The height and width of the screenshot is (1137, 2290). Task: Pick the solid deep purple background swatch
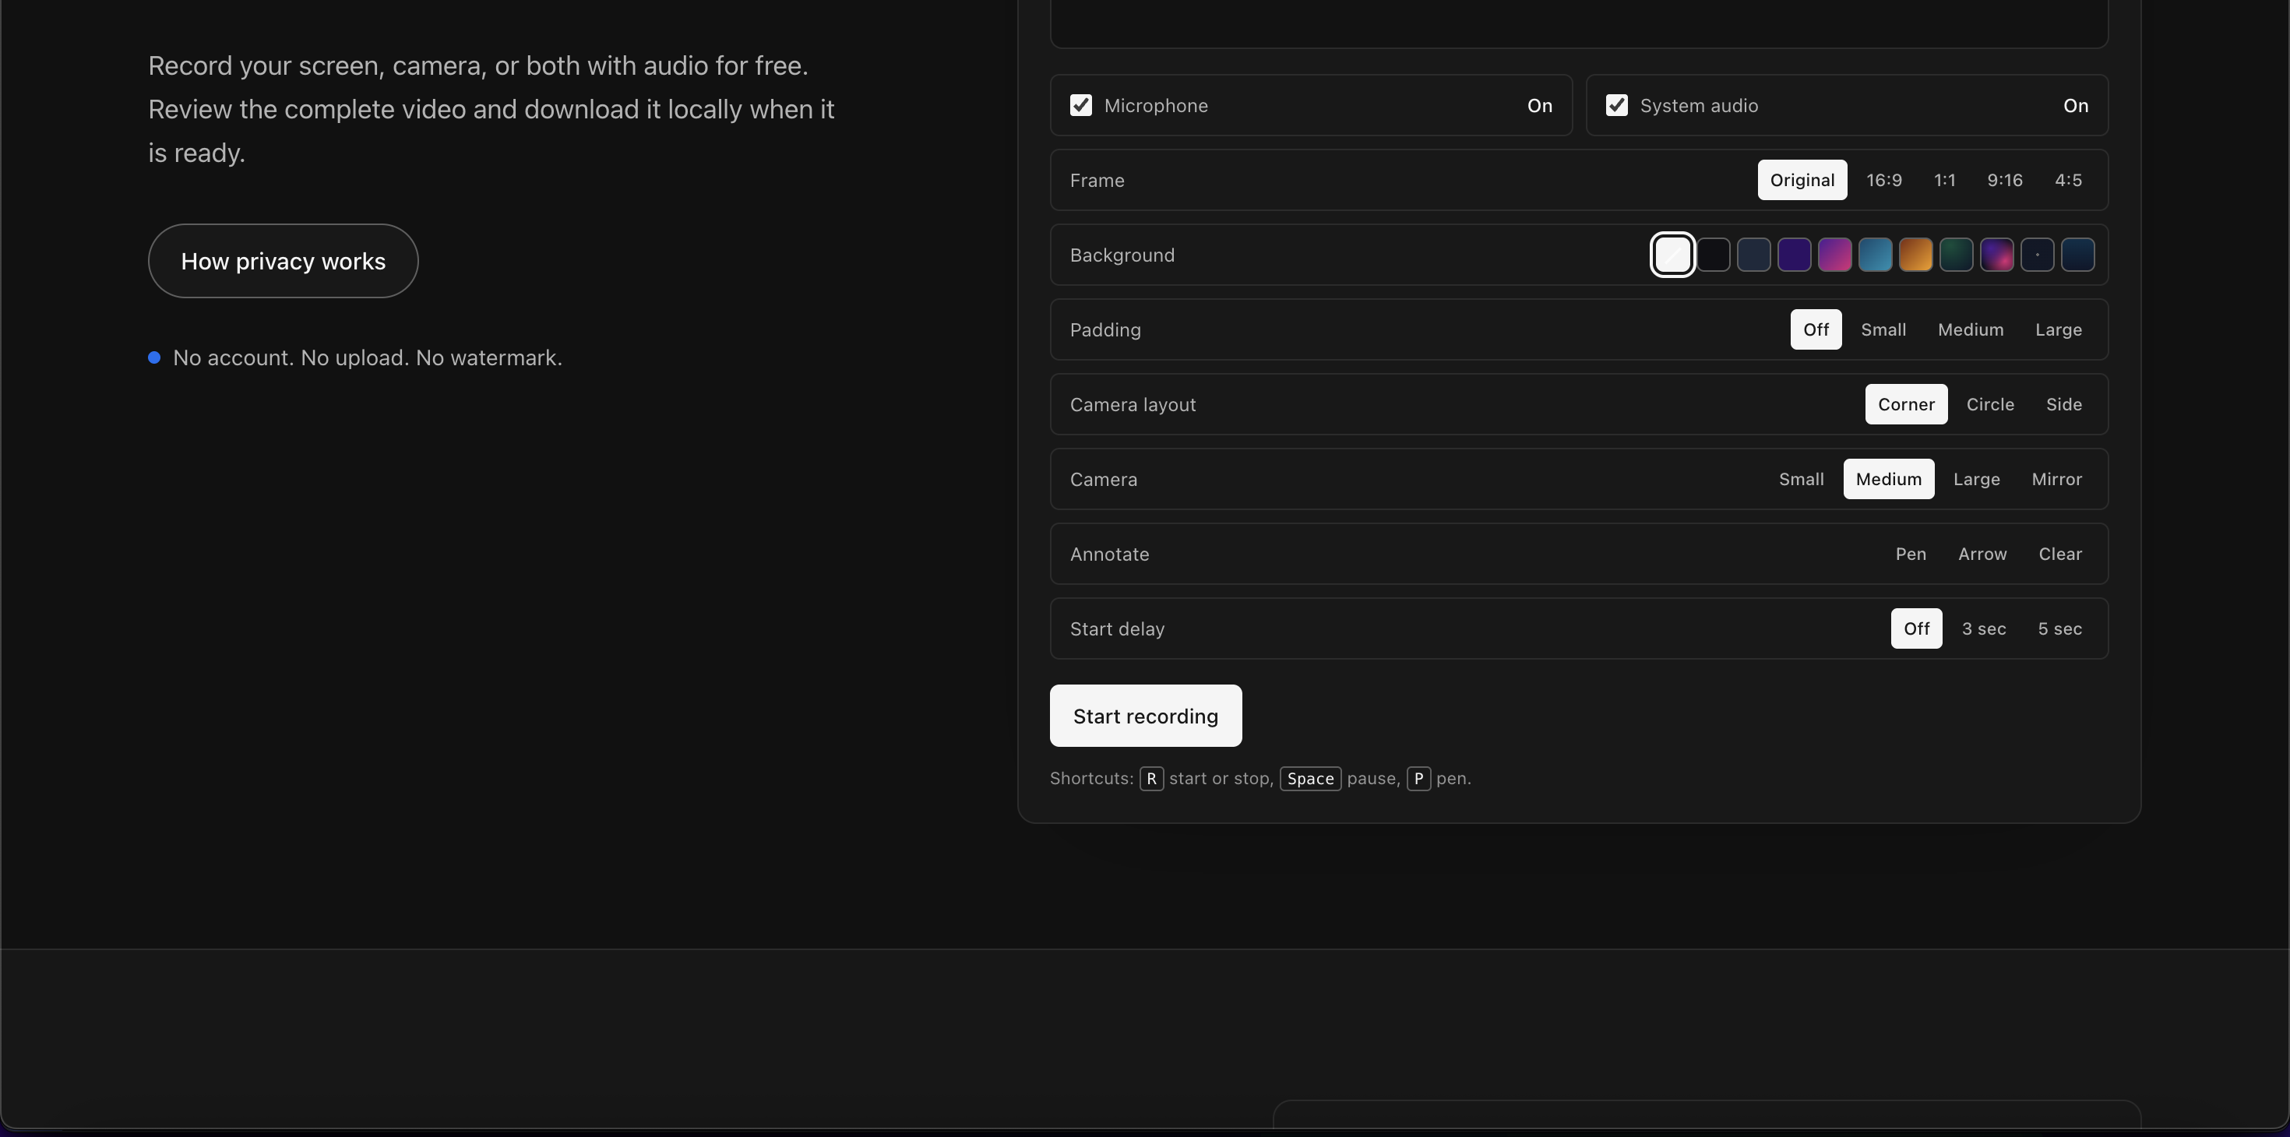1794,255
